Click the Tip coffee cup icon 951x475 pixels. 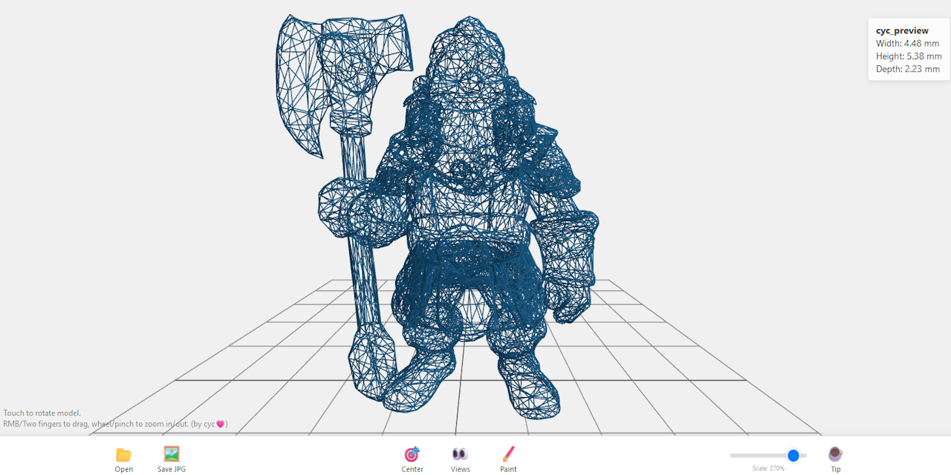[x=835, y=453]
